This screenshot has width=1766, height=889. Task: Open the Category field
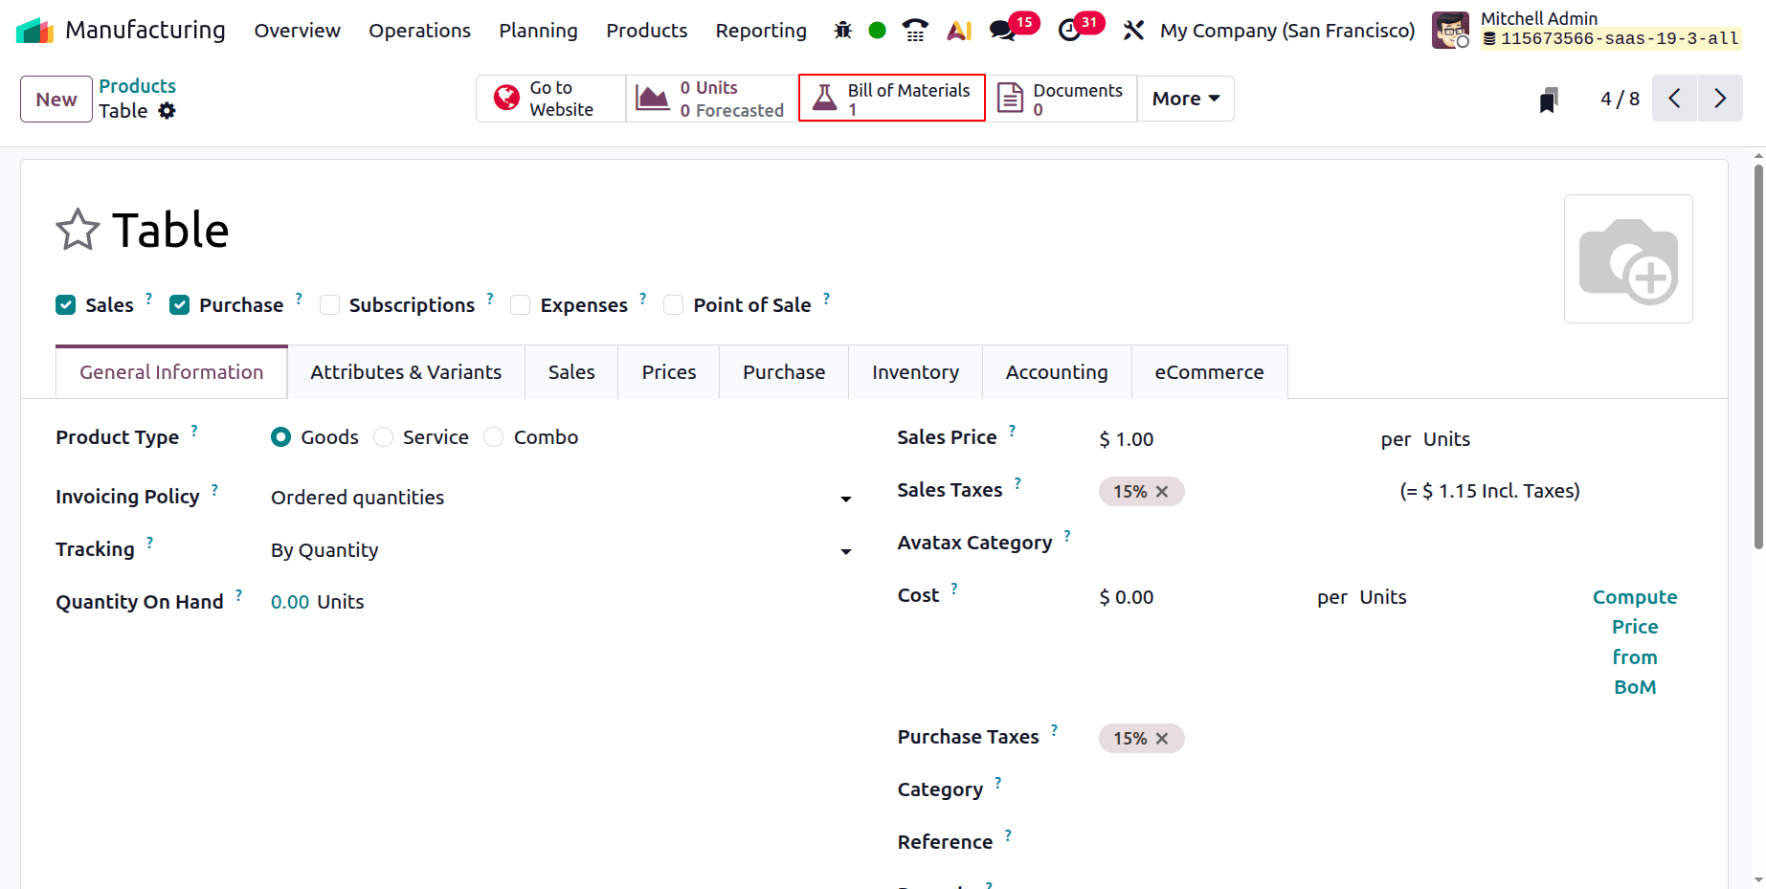tap(1396, 789)
